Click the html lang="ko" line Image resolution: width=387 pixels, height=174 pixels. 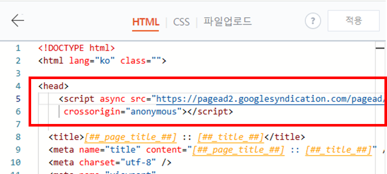click(x=102, y=61)
